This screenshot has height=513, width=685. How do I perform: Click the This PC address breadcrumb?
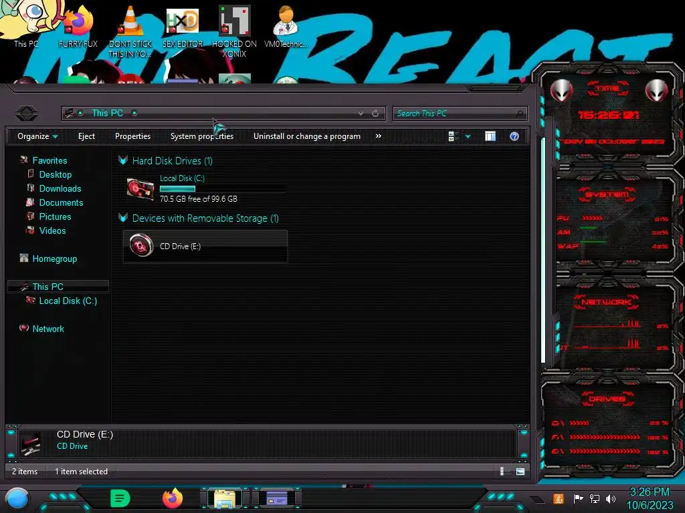108,113
